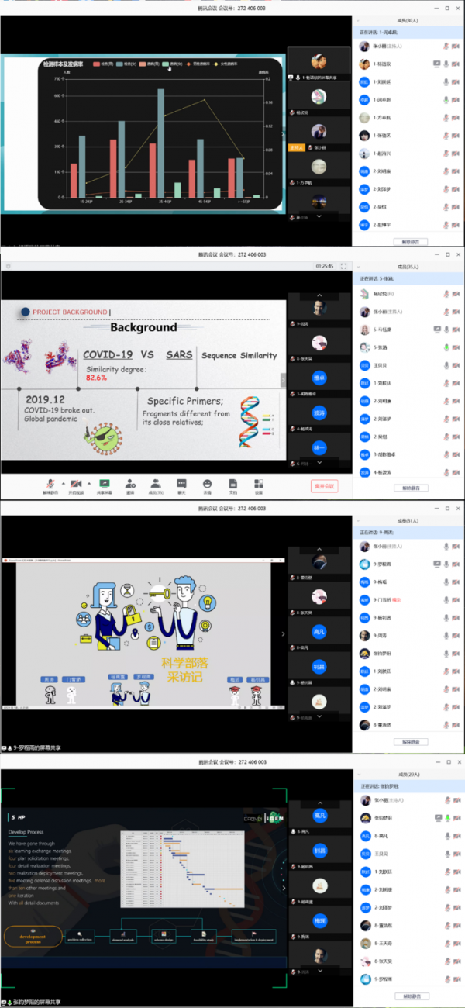465x1008 pixels.
Task: Select the 雅卓 video tile in Background-slide window
Action: pos(319,378)
